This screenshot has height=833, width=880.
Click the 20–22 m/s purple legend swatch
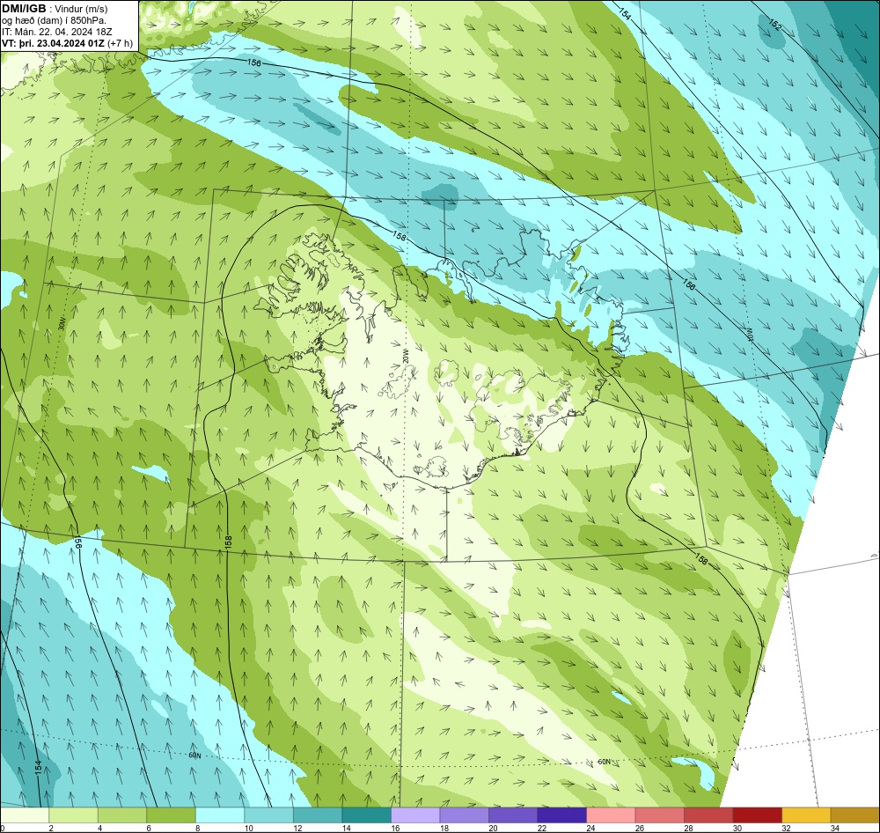(x=513, y=815)
